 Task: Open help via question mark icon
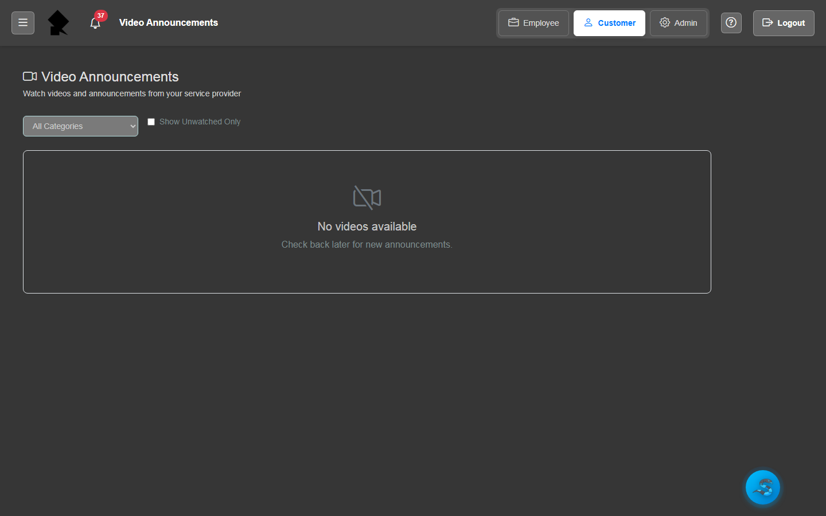coord(731,23)
